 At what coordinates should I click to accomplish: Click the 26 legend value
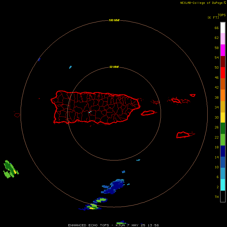click(x=217, y=127)
